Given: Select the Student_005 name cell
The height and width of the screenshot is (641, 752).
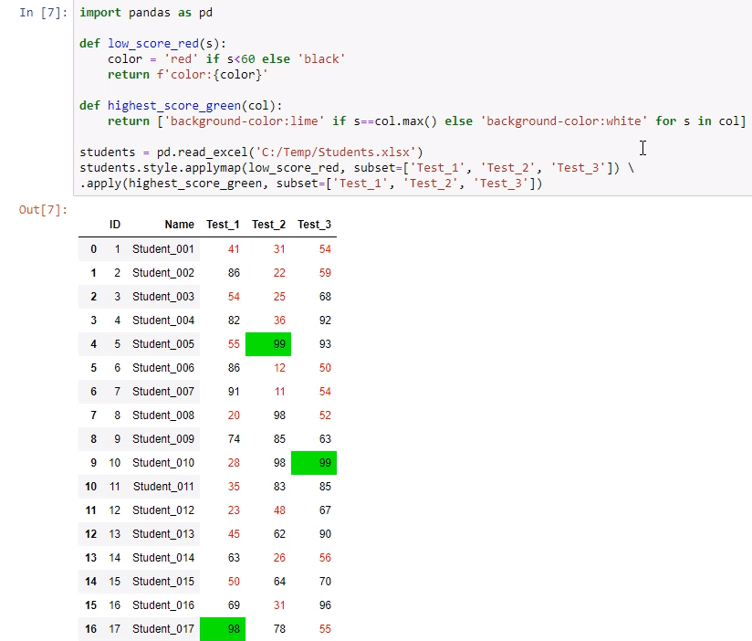Looking at the screenshot, I should click(x=163, y=344).
